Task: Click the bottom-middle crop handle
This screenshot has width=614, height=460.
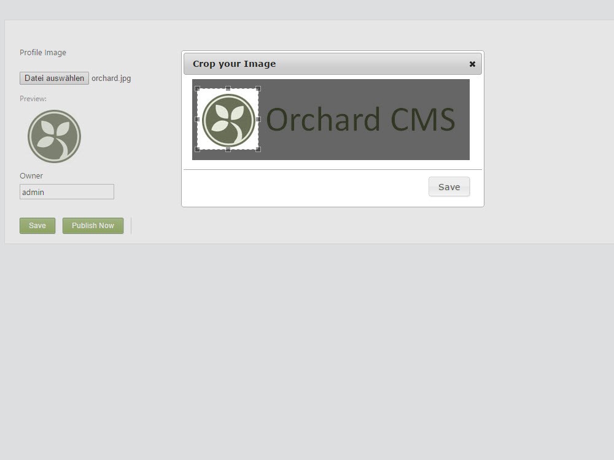Action: 228,149
